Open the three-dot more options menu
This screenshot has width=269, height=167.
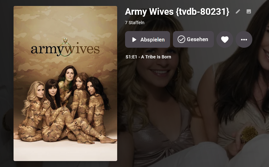tap(244, 40)
